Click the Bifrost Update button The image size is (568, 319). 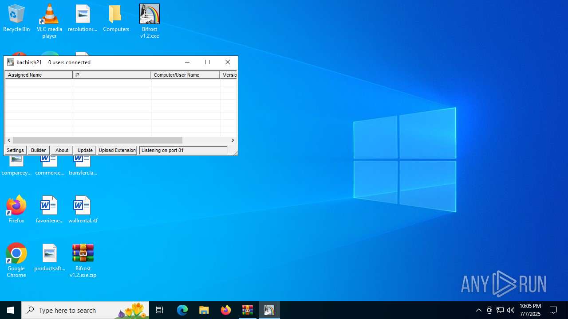[85, 150]
